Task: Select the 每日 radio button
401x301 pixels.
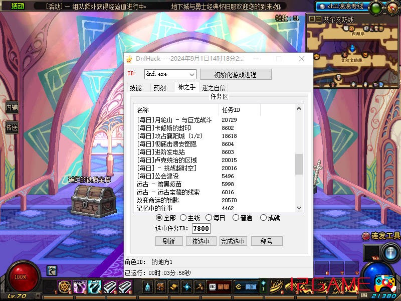Action: (x=209, y=218)
